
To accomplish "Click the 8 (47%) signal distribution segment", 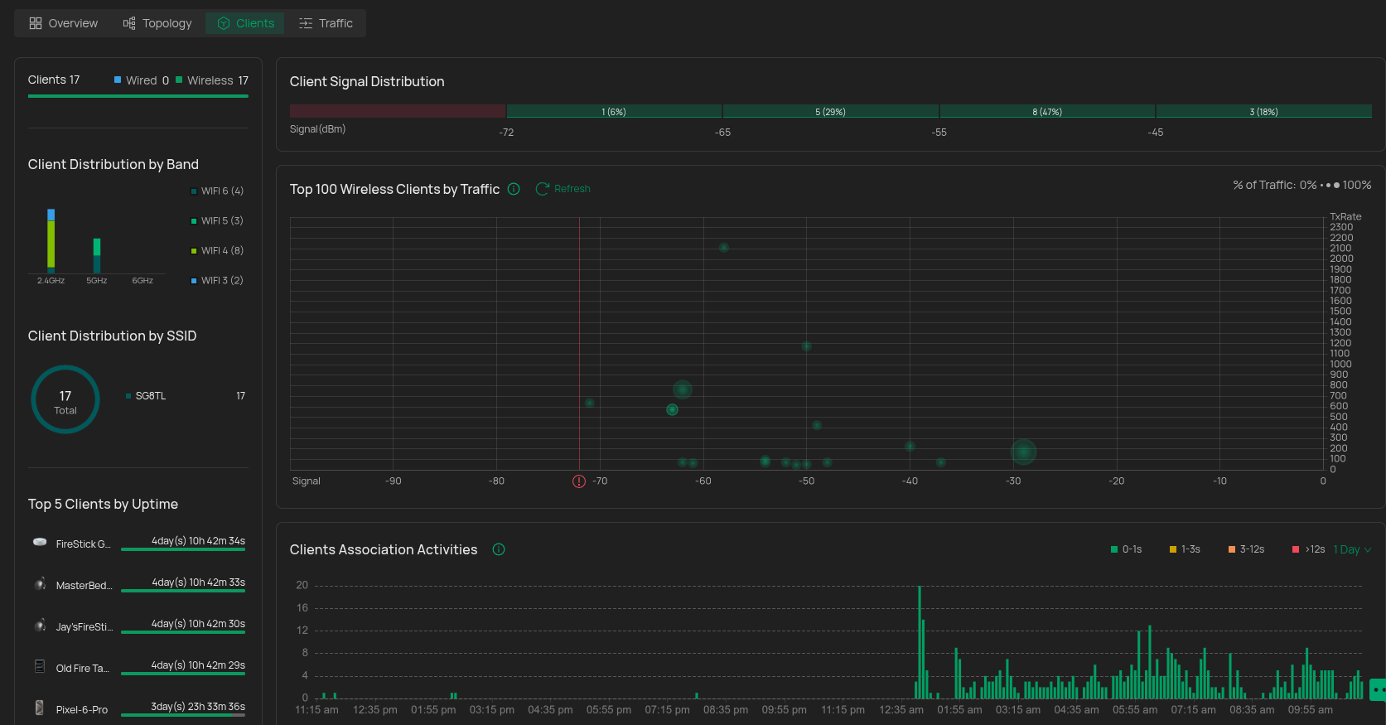I will click(x=1046, y=111).
